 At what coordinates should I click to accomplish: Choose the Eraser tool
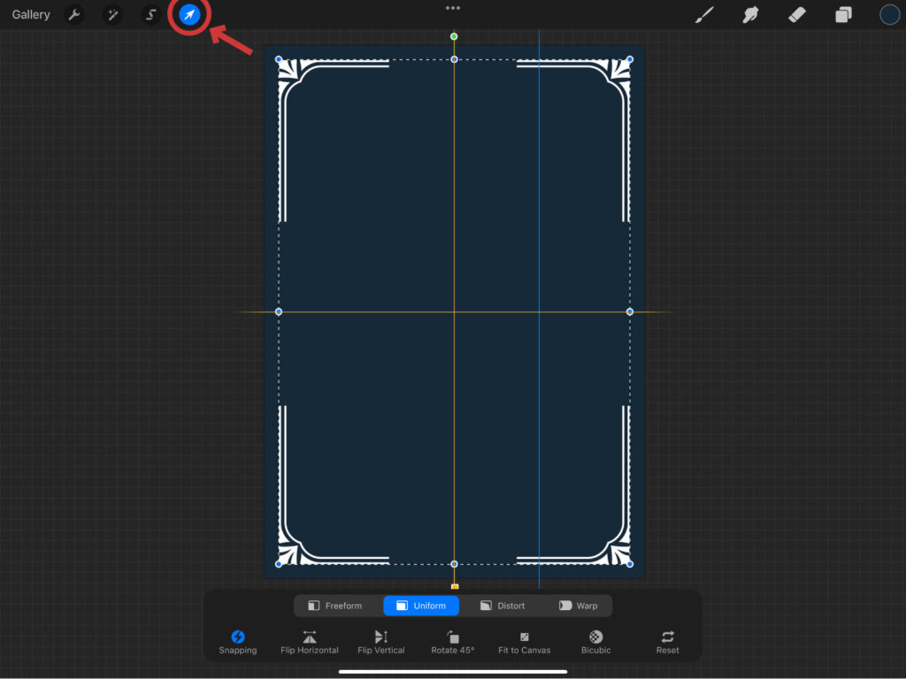[x=797, y=15]
